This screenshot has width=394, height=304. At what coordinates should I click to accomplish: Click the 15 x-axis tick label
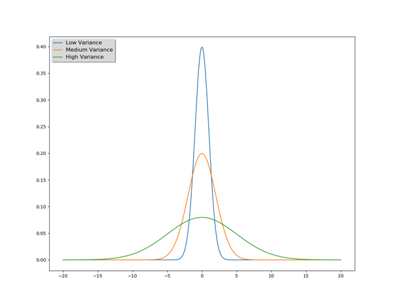306,276
